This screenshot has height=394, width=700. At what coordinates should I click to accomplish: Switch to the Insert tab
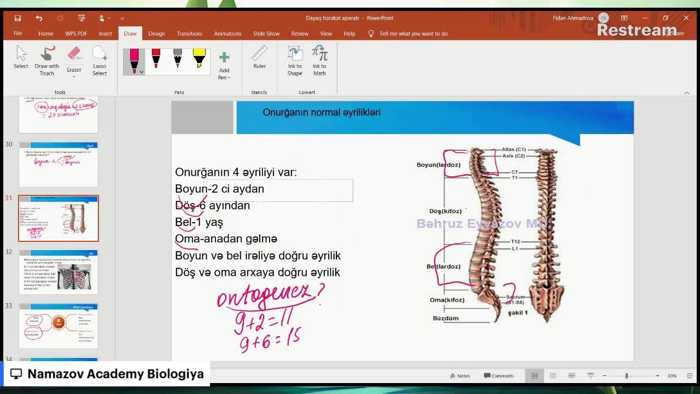click(x=106, y=33)
